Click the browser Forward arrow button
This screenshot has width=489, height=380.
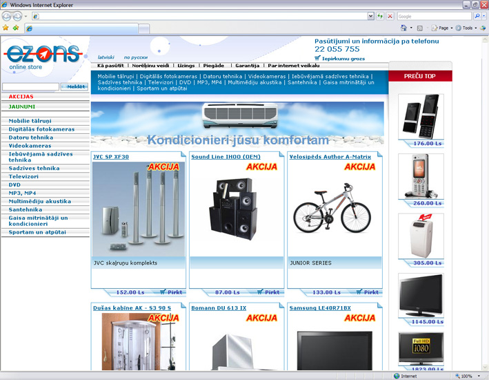[17, 16]
